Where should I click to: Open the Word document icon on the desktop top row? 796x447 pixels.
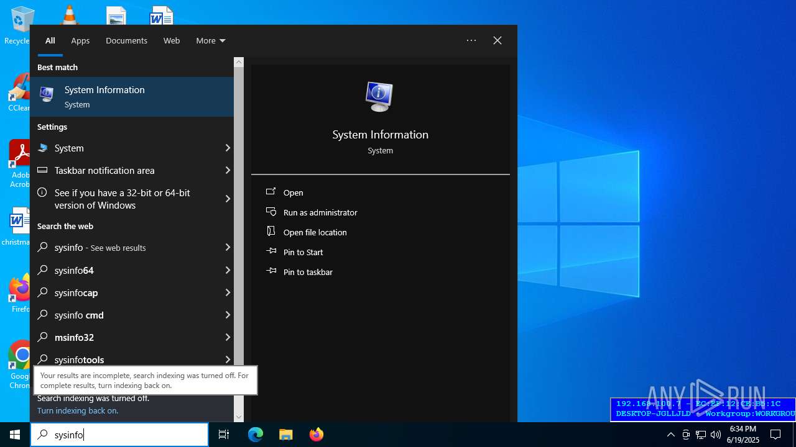[161, 16]
